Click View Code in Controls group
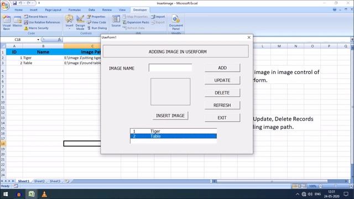This screenshot has width=354, height=199. (96, 22)
